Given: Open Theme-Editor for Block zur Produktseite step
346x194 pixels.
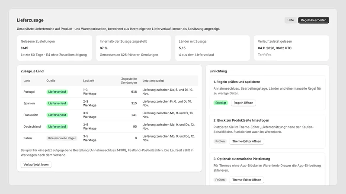Looking at the screenshot, I should click(247, 141).
